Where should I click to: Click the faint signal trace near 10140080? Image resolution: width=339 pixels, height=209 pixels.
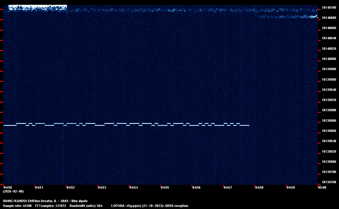click(x=287, y=16)
